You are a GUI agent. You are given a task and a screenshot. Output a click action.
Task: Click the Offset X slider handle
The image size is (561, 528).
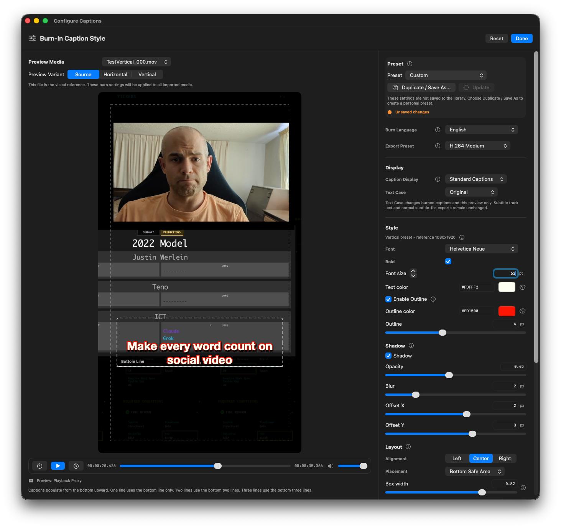point(467,414)
